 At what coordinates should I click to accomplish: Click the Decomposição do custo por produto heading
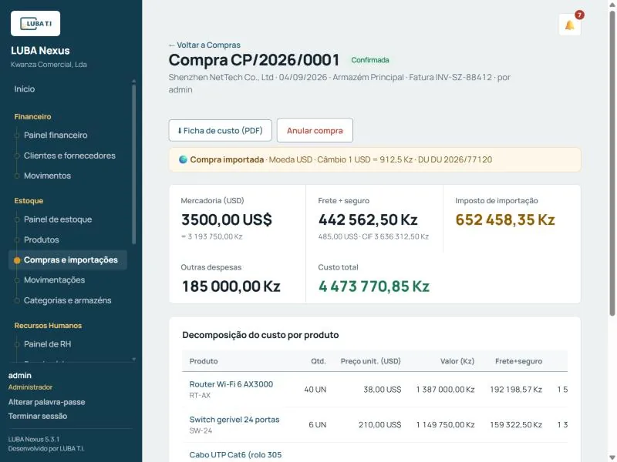point(261,335)
